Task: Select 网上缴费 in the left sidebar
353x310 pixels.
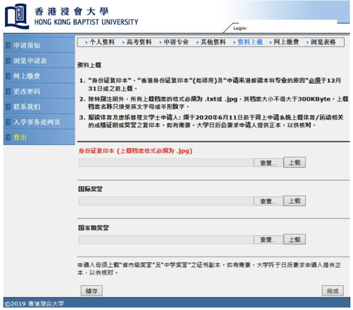Action: pos(27,76)
